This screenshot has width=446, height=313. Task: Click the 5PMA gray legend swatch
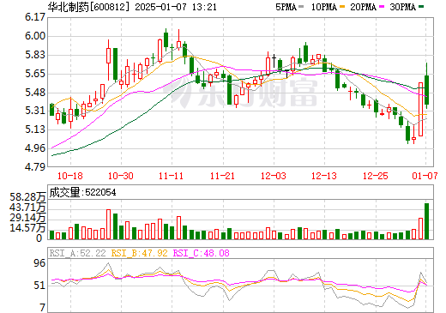301,7
